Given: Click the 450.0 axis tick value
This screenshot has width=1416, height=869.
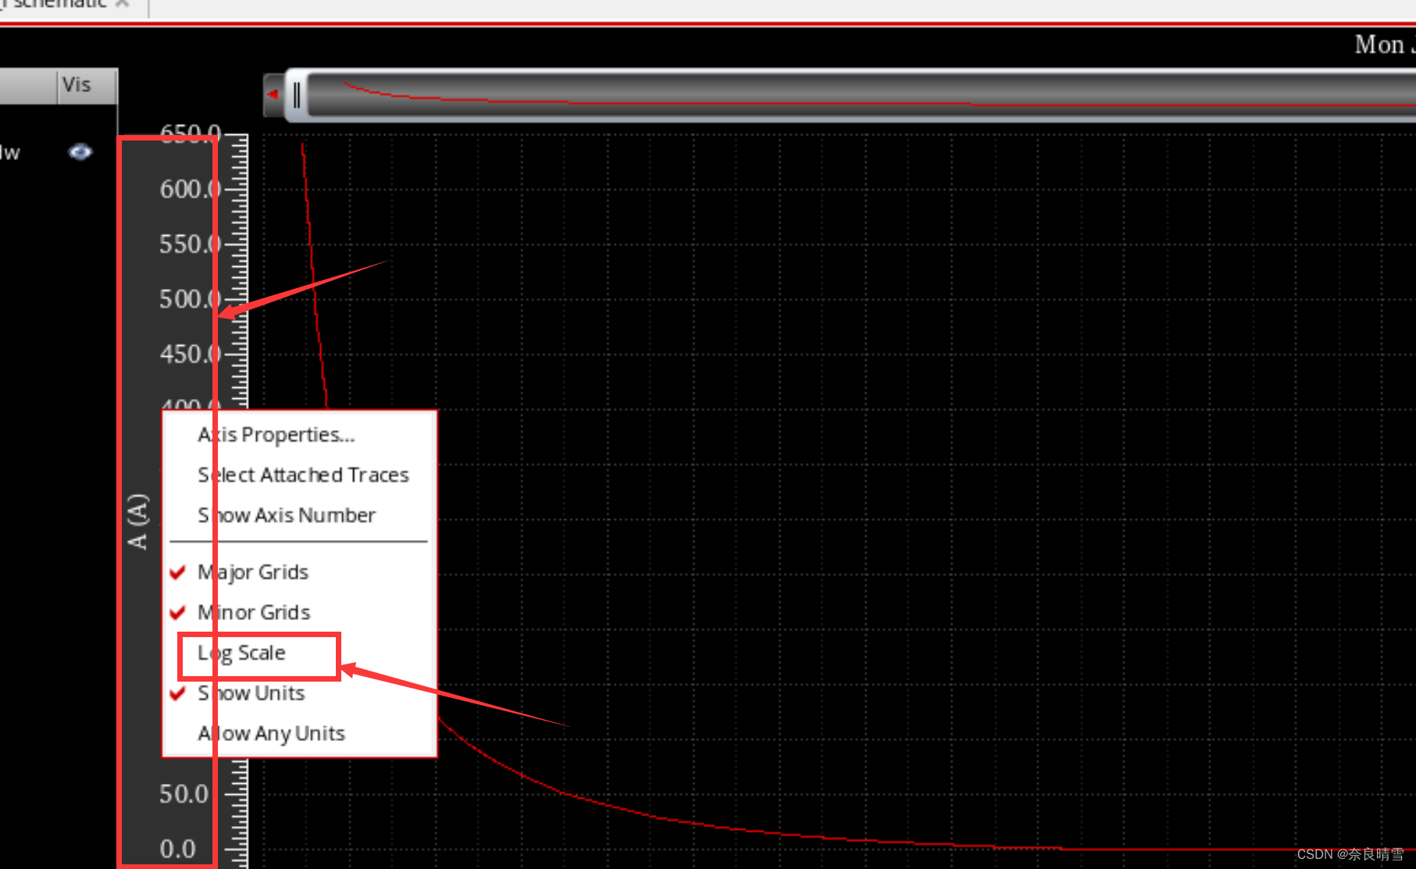Looking at the screenshot, I should [x=191, y=354].
